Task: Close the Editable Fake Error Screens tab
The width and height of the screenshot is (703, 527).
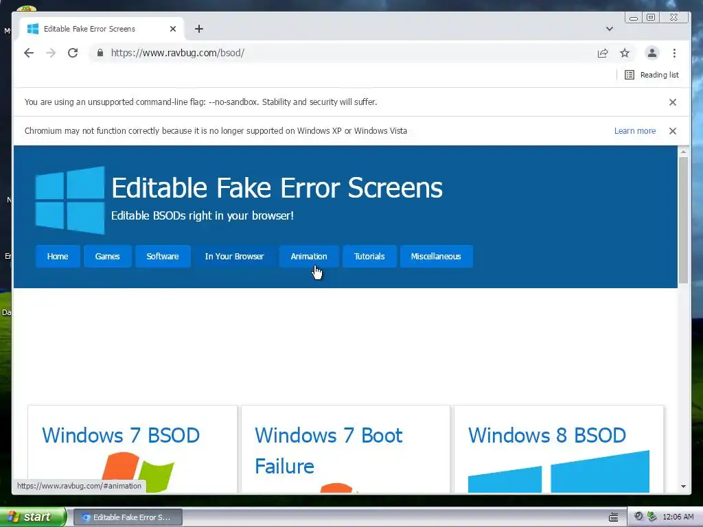Action: pos(173,29)
